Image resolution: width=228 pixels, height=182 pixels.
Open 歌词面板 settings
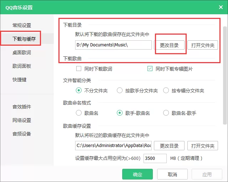[22, 66]
